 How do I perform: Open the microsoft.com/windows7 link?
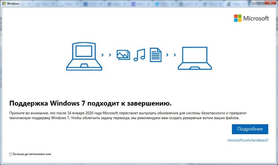[247, 140]
